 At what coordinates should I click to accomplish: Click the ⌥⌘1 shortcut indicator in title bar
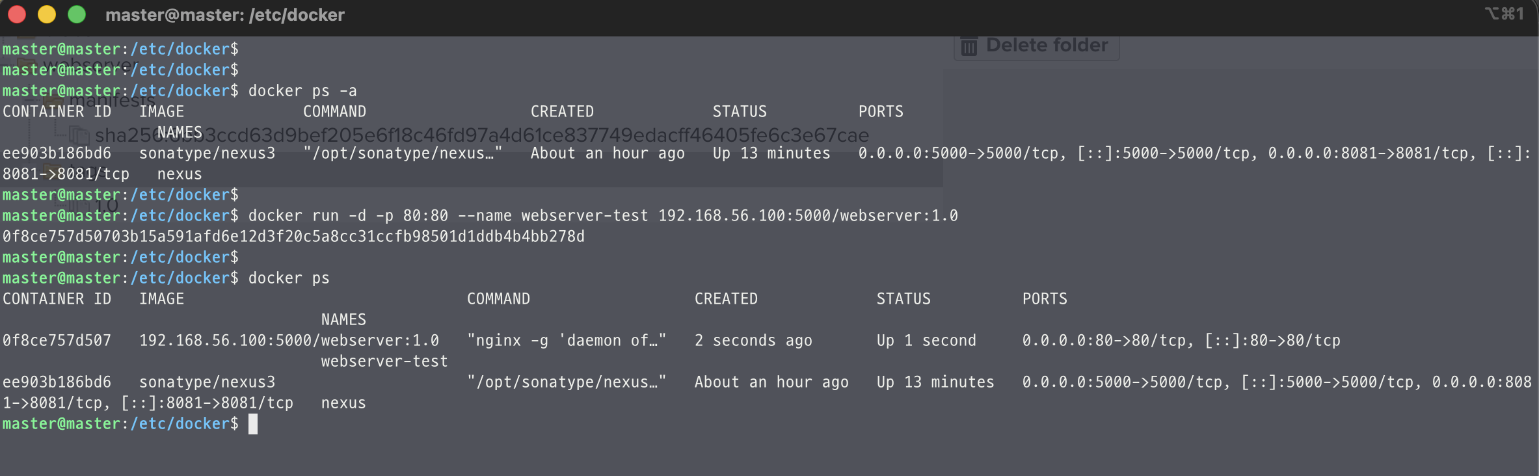point(1504,14)
